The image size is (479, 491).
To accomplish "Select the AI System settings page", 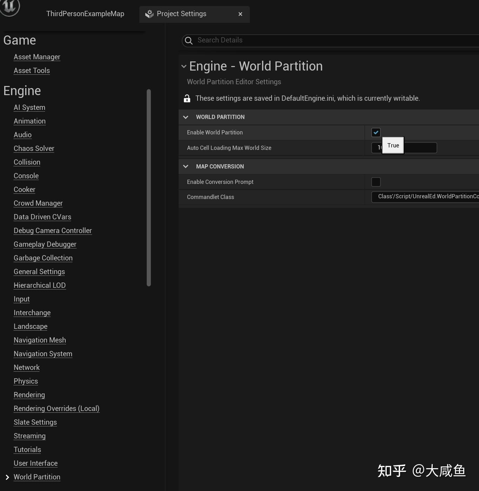I will pos(29,107).
